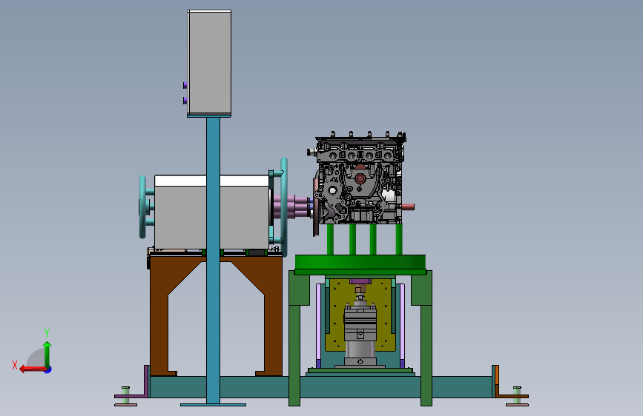Select the purple bracket at the beam's end
This screenshot has height=416, width=643.
point(146,382)
